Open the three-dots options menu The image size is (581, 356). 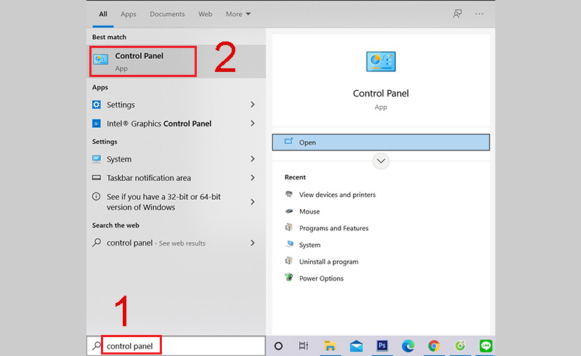tap(479, 14)
